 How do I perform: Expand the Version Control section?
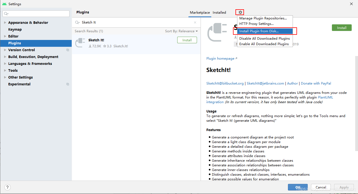[5, 50]
